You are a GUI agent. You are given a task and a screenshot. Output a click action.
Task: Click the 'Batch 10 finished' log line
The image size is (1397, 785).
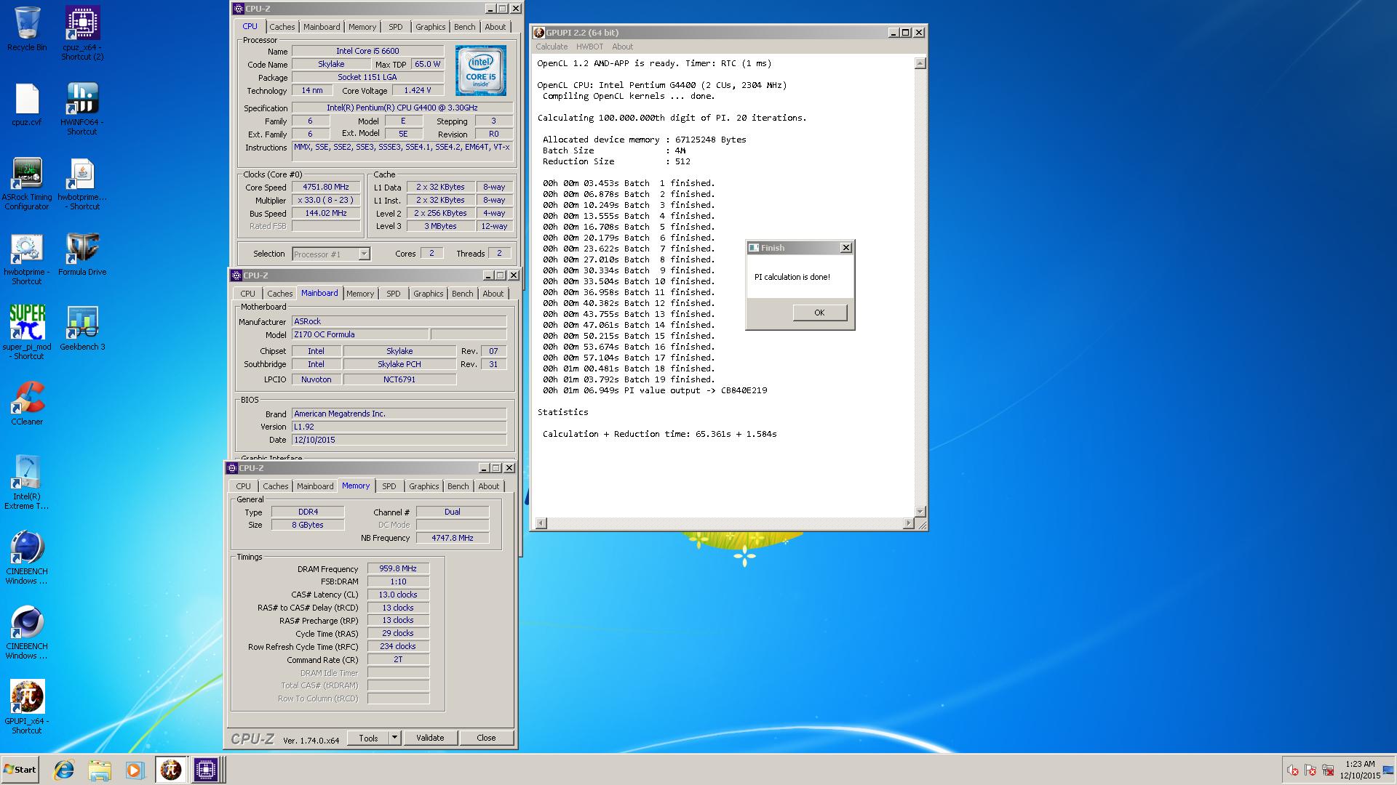tap(629, 281)
